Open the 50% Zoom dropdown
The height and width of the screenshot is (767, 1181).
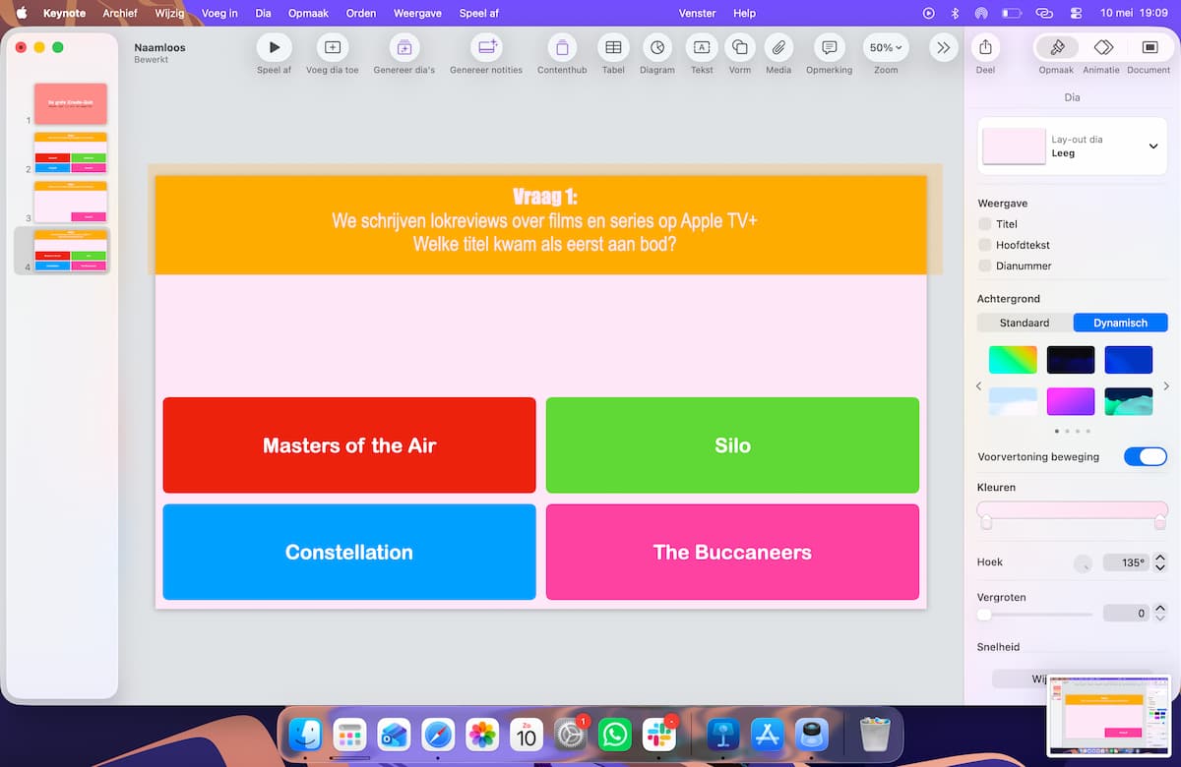point(886,47)
